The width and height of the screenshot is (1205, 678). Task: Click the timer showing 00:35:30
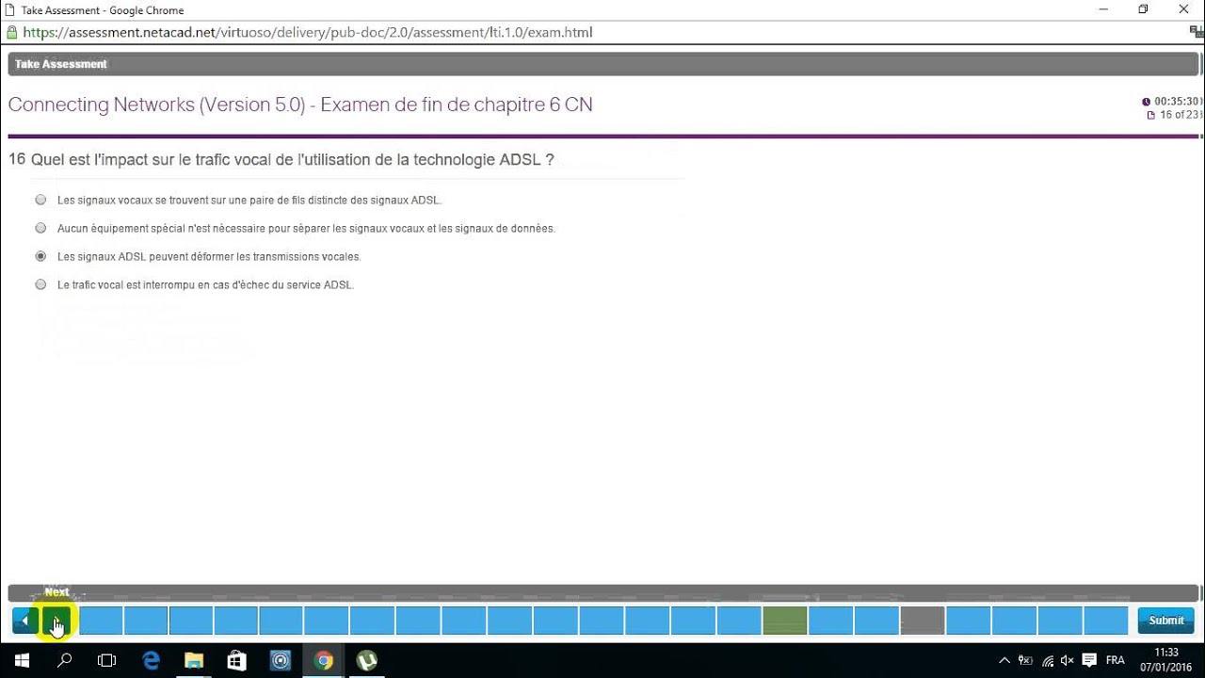coord(1176,101)
